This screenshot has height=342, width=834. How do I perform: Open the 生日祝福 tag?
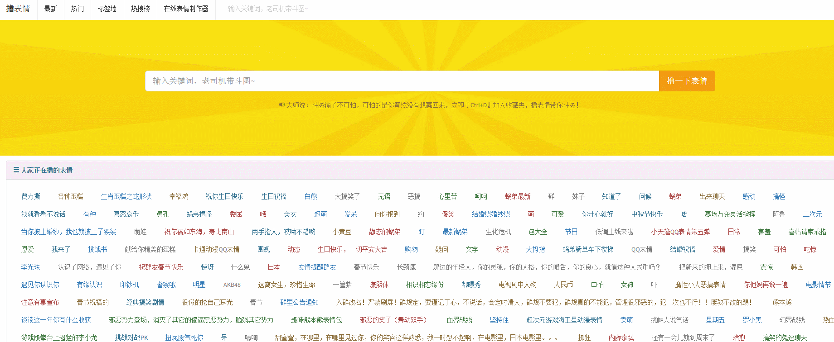(x=274, y=196)
